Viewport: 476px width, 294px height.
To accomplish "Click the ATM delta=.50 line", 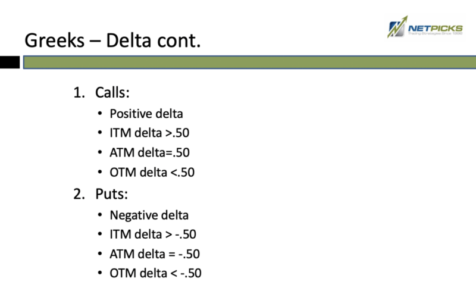I will click(x=150, y=152).
